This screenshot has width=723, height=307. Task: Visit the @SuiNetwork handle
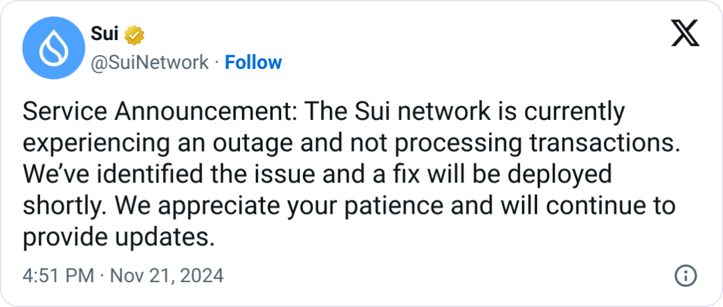(150, 62)
